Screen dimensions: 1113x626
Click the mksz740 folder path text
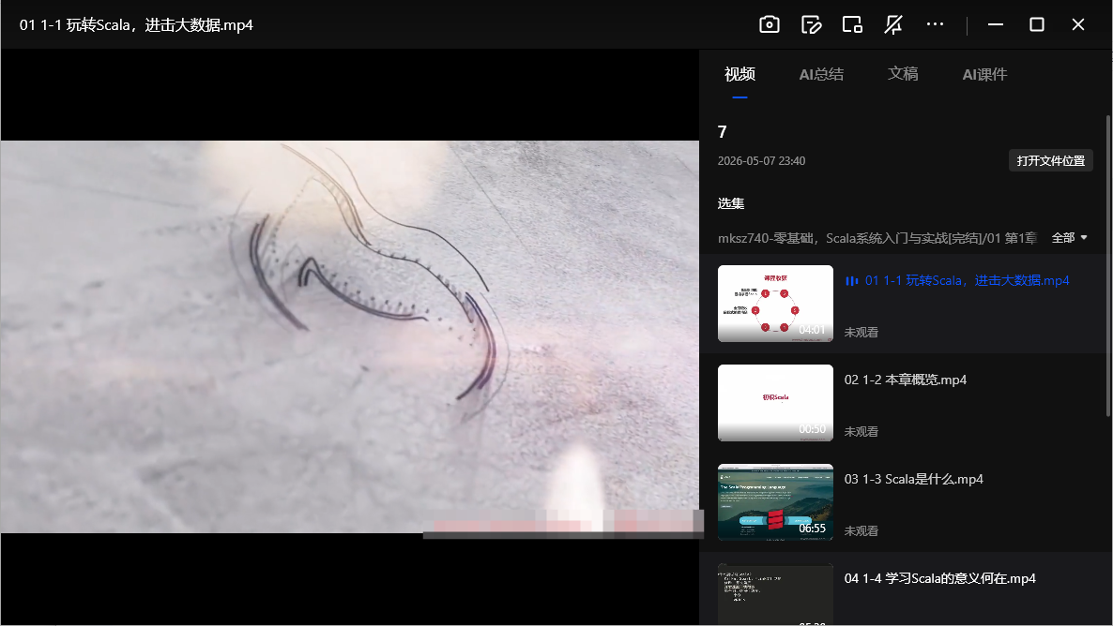[x=877, y=237]
